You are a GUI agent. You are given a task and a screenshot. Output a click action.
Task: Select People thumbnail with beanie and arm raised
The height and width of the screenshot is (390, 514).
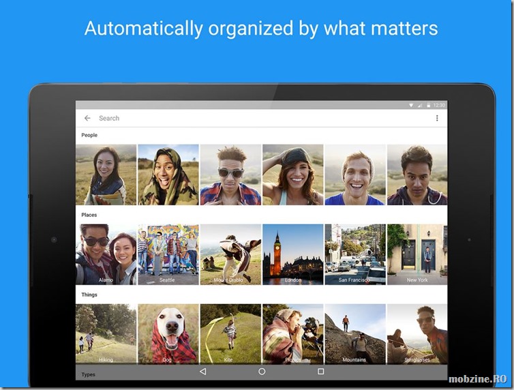292,175
